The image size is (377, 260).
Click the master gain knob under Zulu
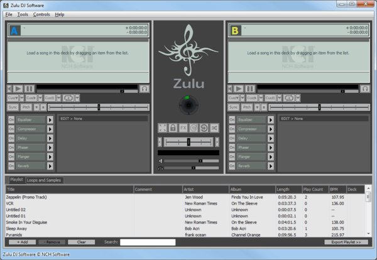[x=188, y=105]
